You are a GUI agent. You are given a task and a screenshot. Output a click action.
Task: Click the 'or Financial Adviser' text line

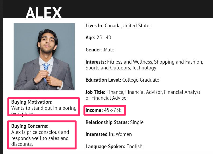tap(107, 98)
